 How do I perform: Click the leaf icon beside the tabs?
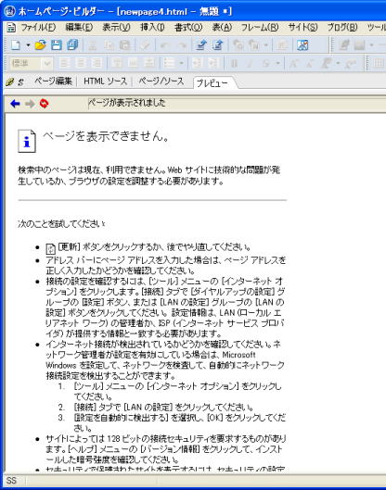[9, 82]
